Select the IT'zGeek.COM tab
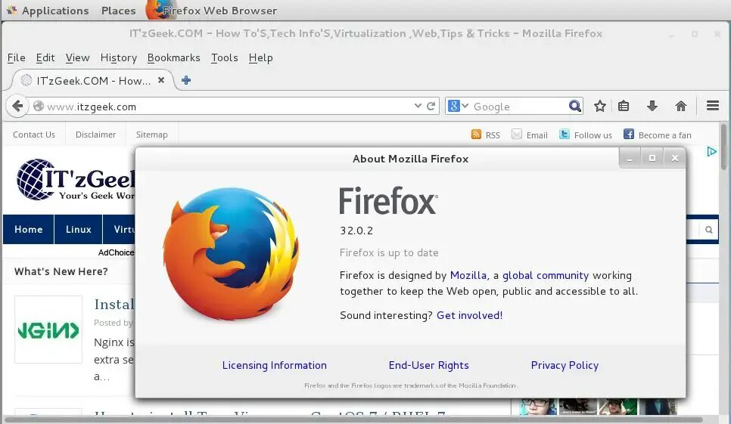Screen dimensions: 731x424 point(92,81)
